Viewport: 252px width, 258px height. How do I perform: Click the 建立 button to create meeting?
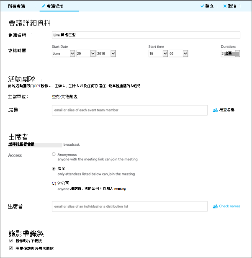coord(207,6)
